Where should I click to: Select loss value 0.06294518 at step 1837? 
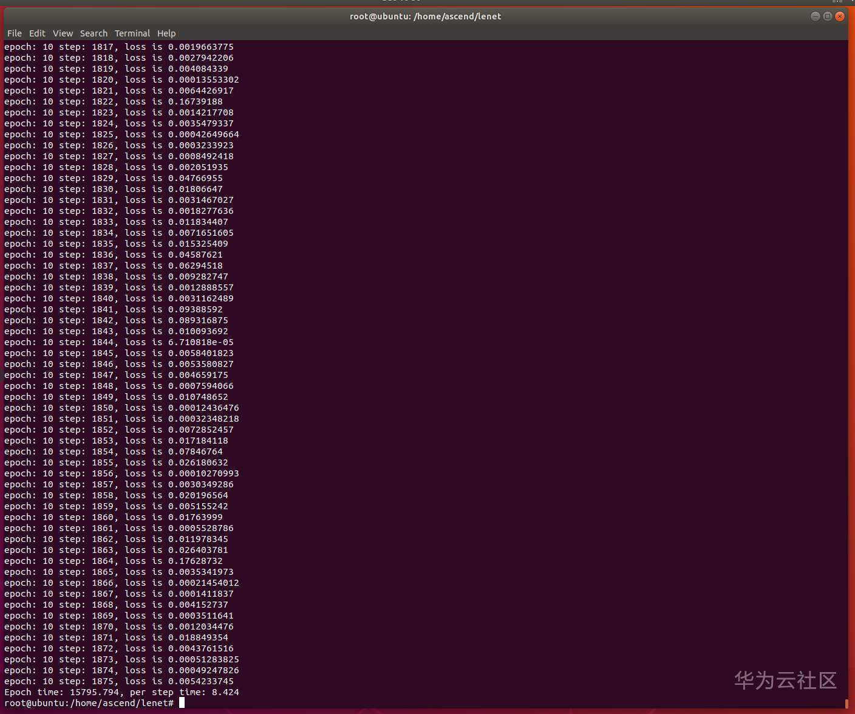pyautogui.click(x=196, y=266)
